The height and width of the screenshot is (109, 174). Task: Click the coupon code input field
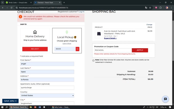113,50
